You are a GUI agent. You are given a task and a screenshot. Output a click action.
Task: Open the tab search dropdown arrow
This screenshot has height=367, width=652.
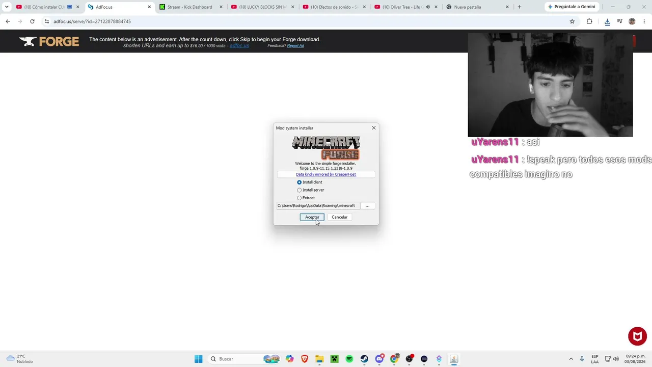(7, 7)
